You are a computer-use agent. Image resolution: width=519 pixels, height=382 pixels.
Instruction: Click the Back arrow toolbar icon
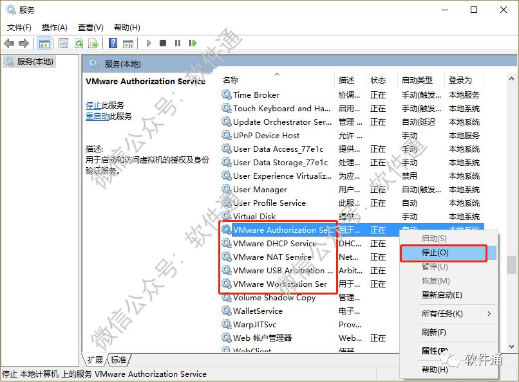click(9, 43)
